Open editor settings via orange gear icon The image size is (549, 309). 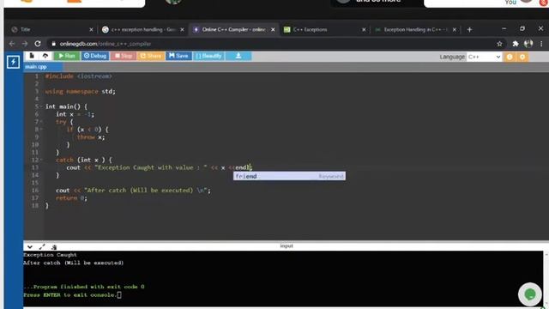pyautogui.click(x=522, y=57)
